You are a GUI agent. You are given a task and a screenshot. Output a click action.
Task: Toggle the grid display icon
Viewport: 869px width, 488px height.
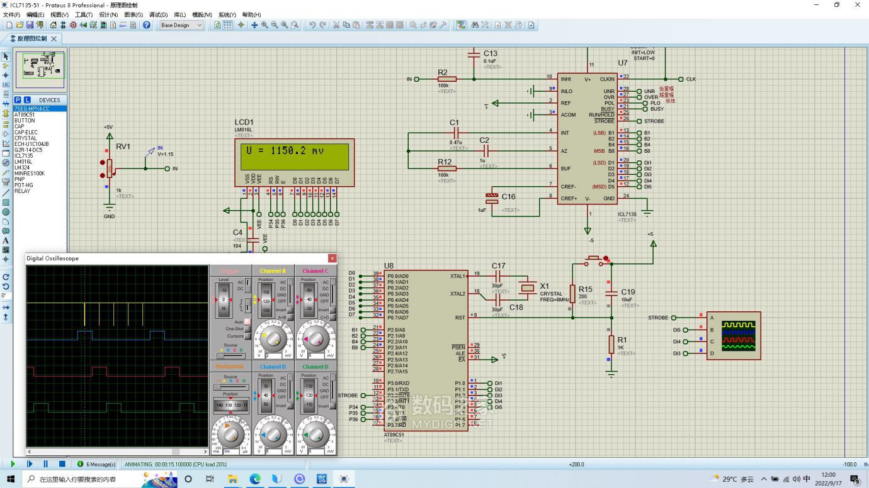[227, 25]
